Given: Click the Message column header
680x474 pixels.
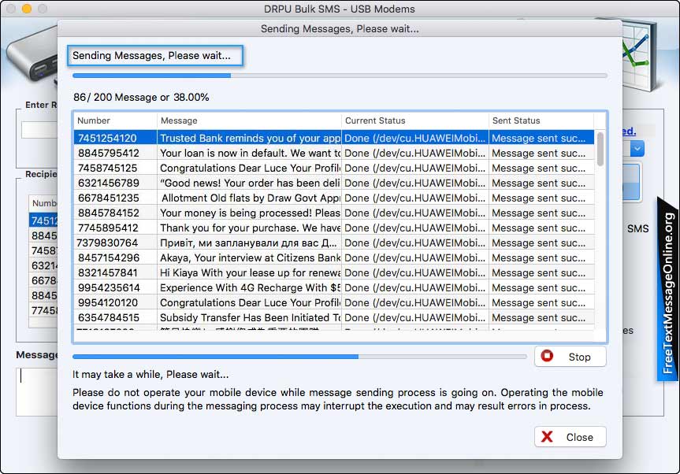Looking at the screenshot, I should 249,120.
